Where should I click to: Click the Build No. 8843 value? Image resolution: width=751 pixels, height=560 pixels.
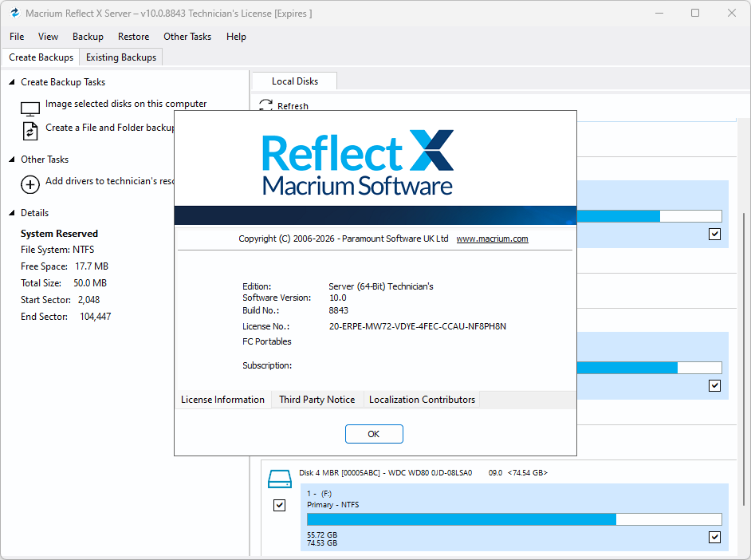338,310
